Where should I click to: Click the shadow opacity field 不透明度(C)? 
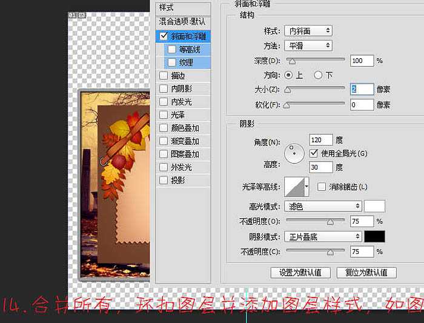click(362, 251)
